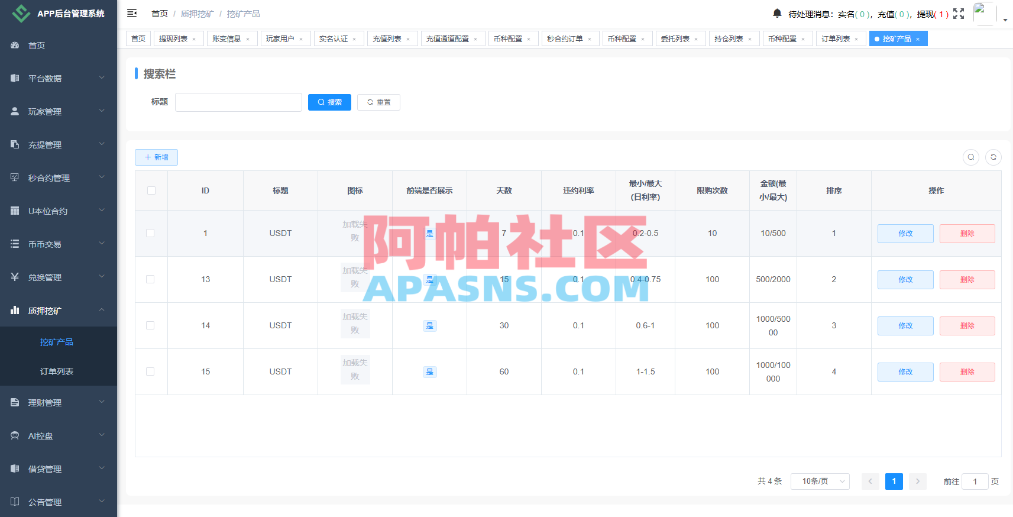Close the 秒合约订单 tab

[590, 39]
